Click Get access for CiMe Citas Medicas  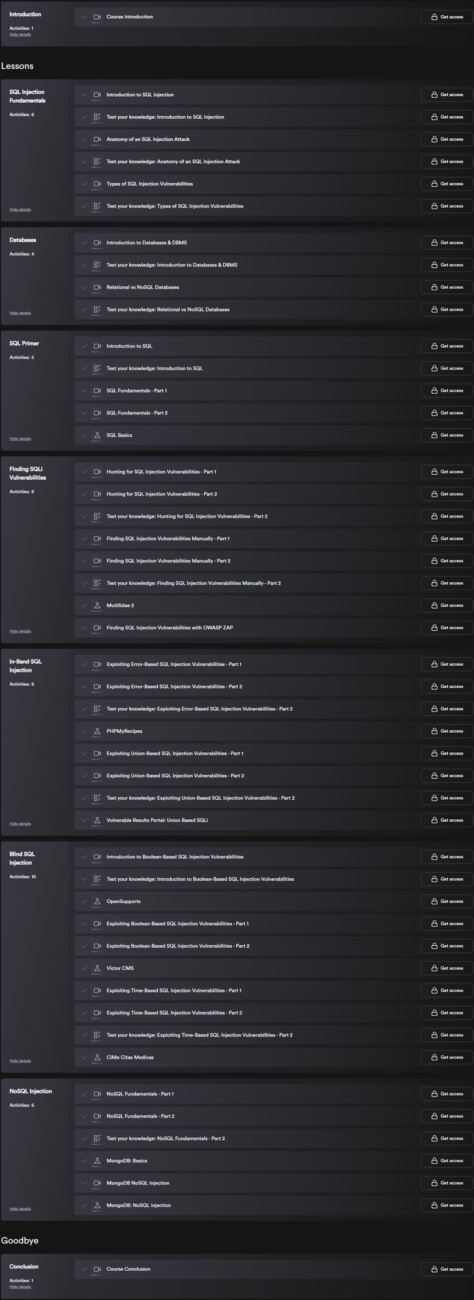click(447, 1057)
